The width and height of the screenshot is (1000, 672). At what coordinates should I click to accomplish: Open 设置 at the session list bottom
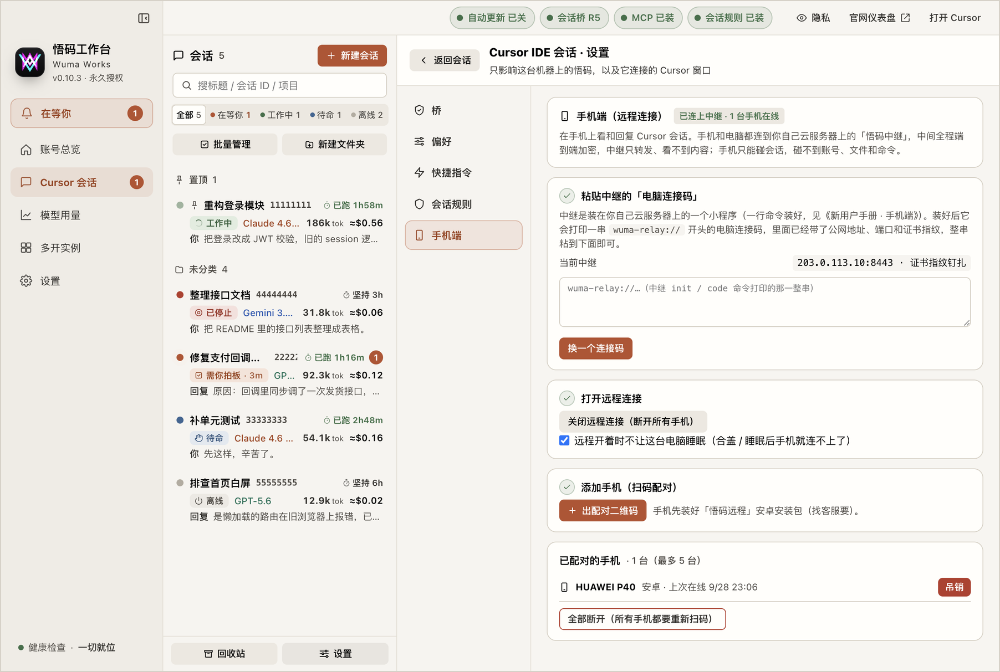tap(335, 654)
